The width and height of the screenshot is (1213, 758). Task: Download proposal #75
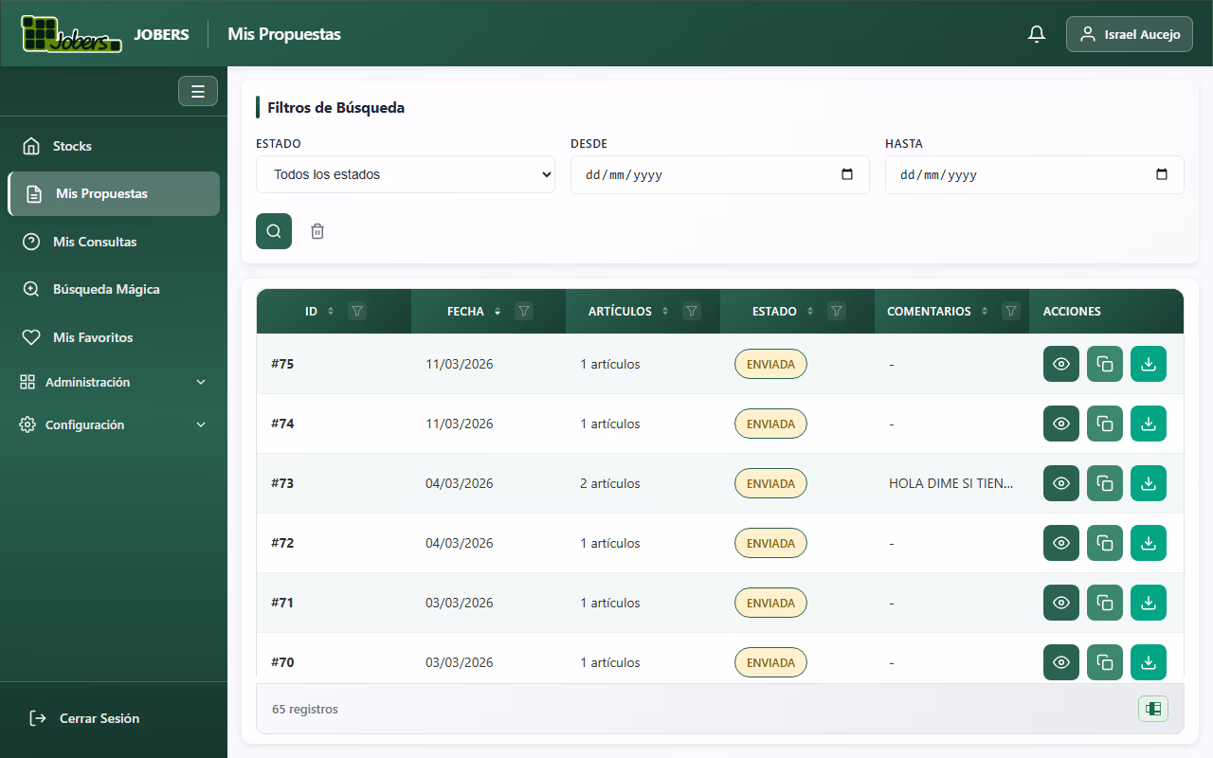coord(1148,364)
